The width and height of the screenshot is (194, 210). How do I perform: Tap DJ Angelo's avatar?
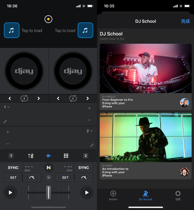pos(184,102)
